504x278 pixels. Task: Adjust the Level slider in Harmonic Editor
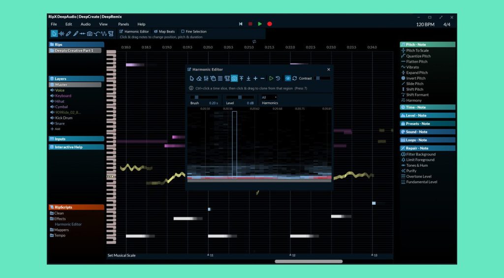click(240, 97)
